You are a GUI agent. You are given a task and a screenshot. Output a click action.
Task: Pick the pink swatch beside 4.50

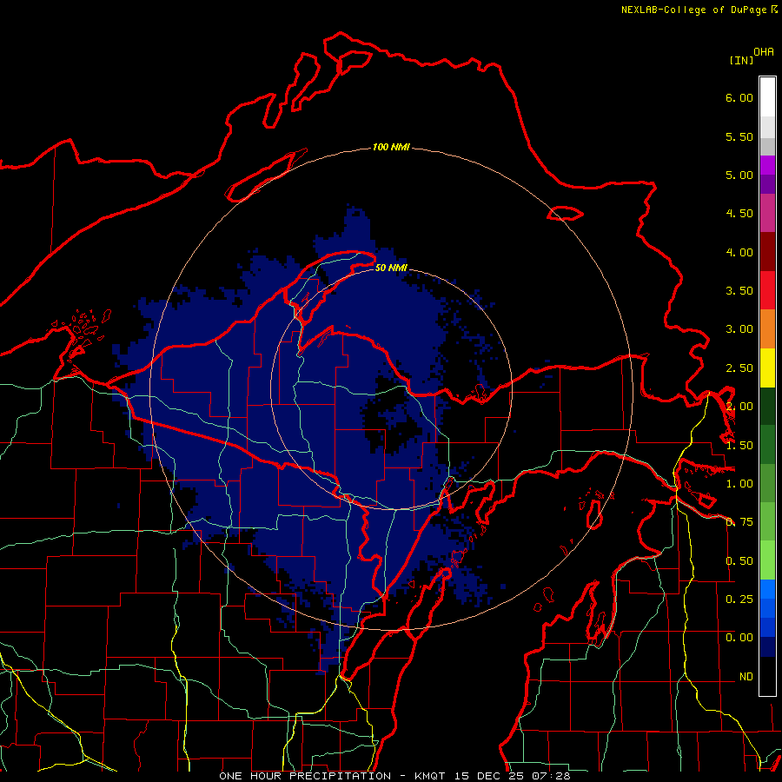(x=767, y=214)
